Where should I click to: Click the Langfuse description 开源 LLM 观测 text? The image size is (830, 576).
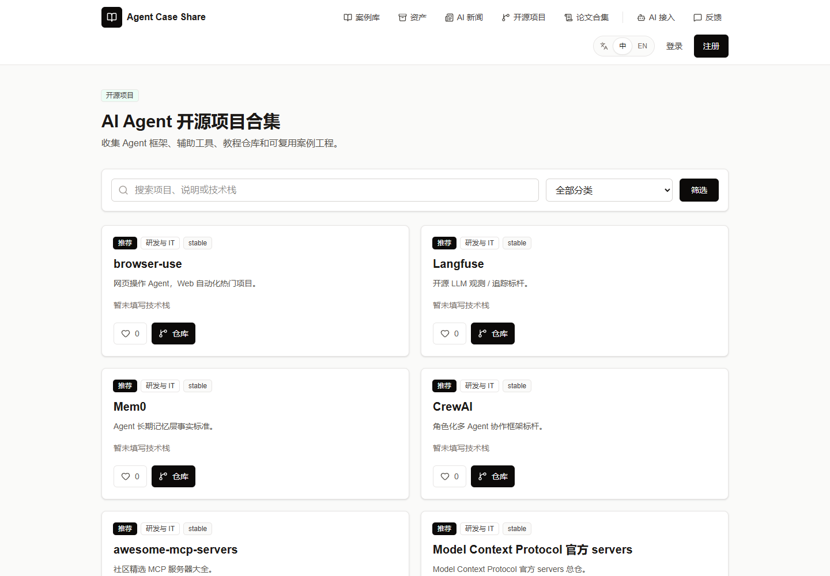pyautogui.click(x=481, y=283)
